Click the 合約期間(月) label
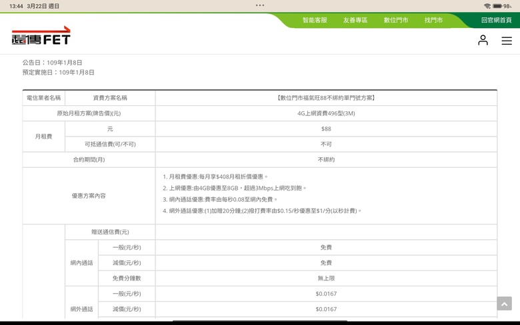The image size is (520, 325). 89,160
